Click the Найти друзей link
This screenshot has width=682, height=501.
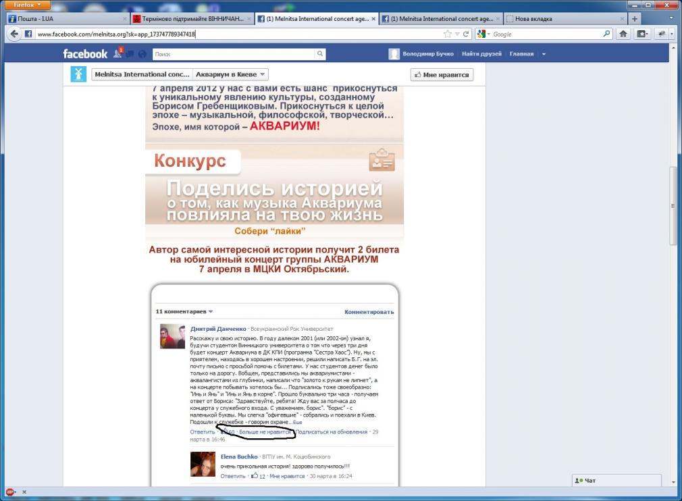(481, 54)
